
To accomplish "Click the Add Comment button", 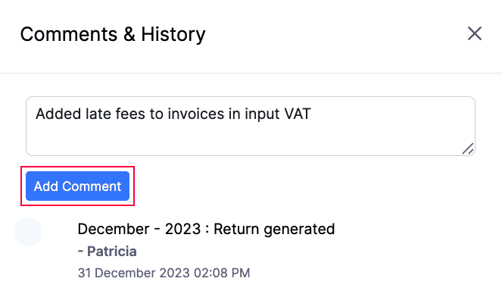I will tap(77, 186).
